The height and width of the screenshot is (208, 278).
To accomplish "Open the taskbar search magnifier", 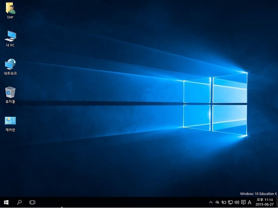I will tap(19, 202).
